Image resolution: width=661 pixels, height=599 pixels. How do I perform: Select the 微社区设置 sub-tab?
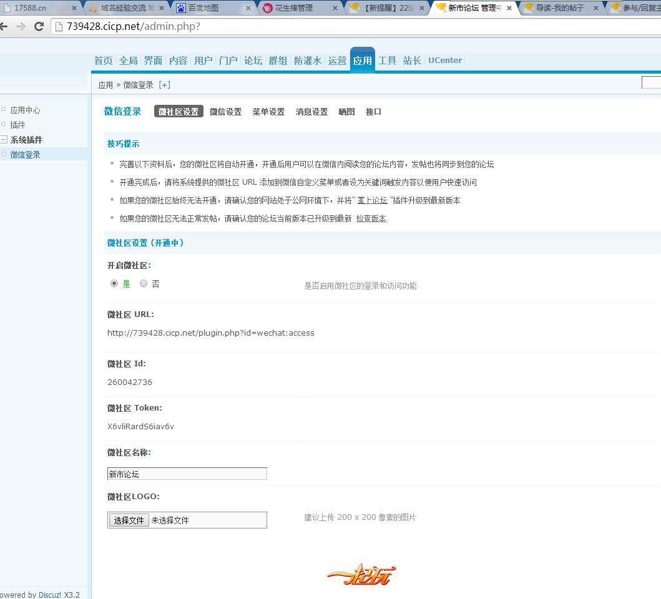click(x=179, y=111)
